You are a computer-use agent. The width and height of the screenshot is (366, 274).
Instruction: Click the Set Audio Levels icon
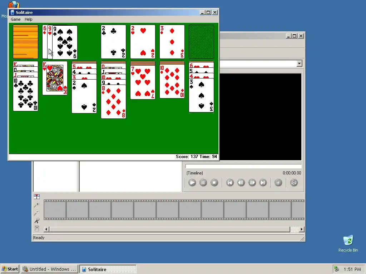(37, 228)
